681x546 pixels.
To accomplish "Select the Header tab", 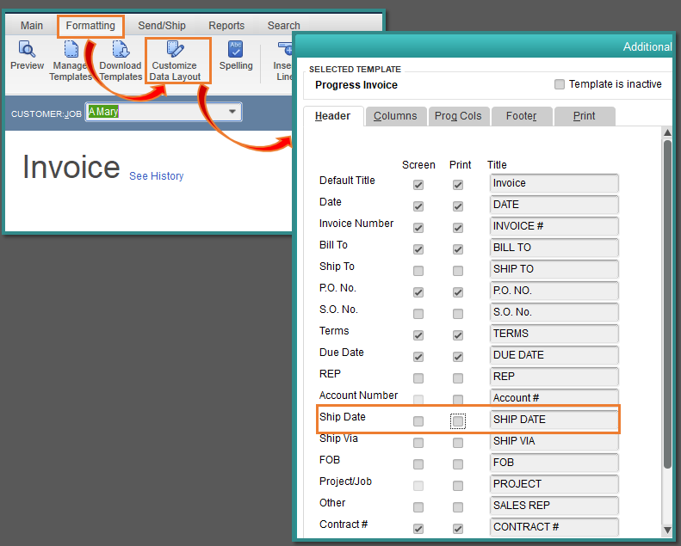I will pos(332,116).
